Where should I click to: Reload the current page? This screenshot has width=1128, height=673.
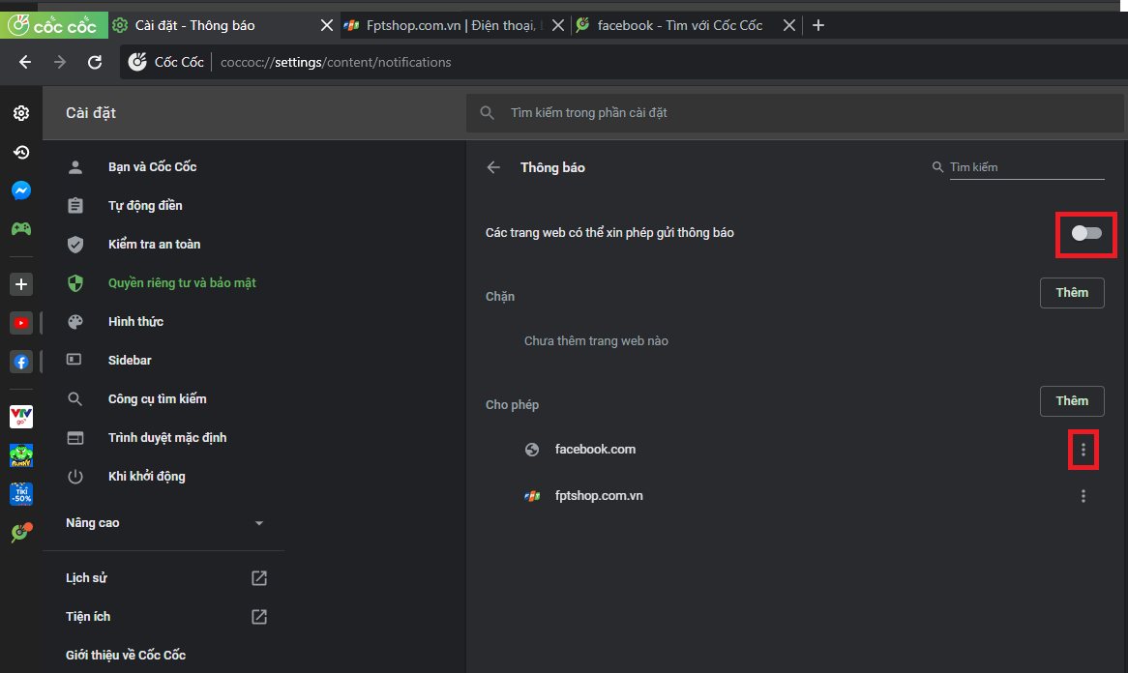(94, 63)
